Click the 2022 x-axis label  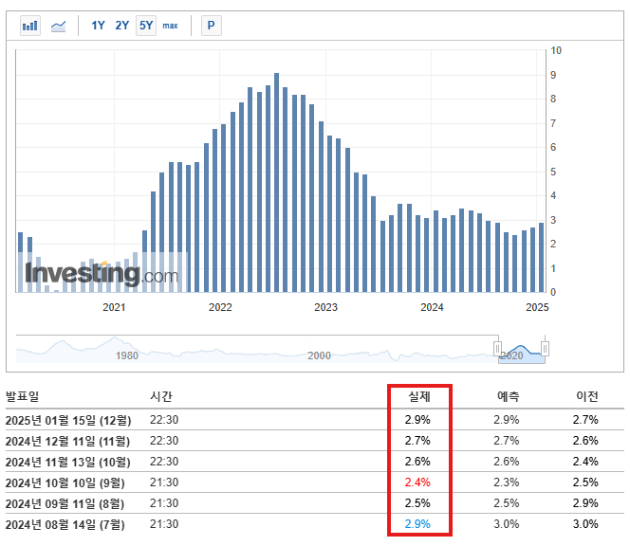[220, 307]
